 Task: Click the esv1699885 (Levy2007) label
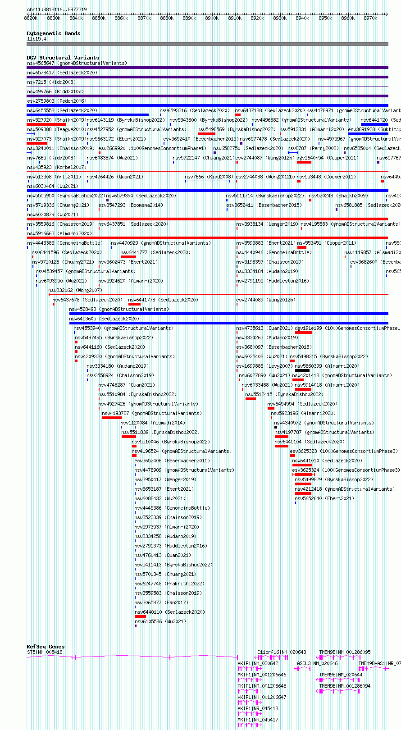coord(264,366)
